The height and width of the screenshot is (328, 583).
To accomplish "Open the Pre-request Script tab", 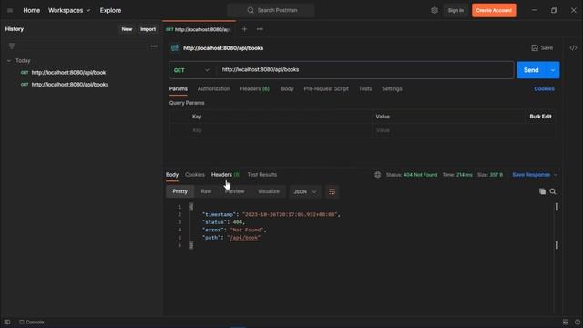I will pyautogui.click(x=326, y=89).
